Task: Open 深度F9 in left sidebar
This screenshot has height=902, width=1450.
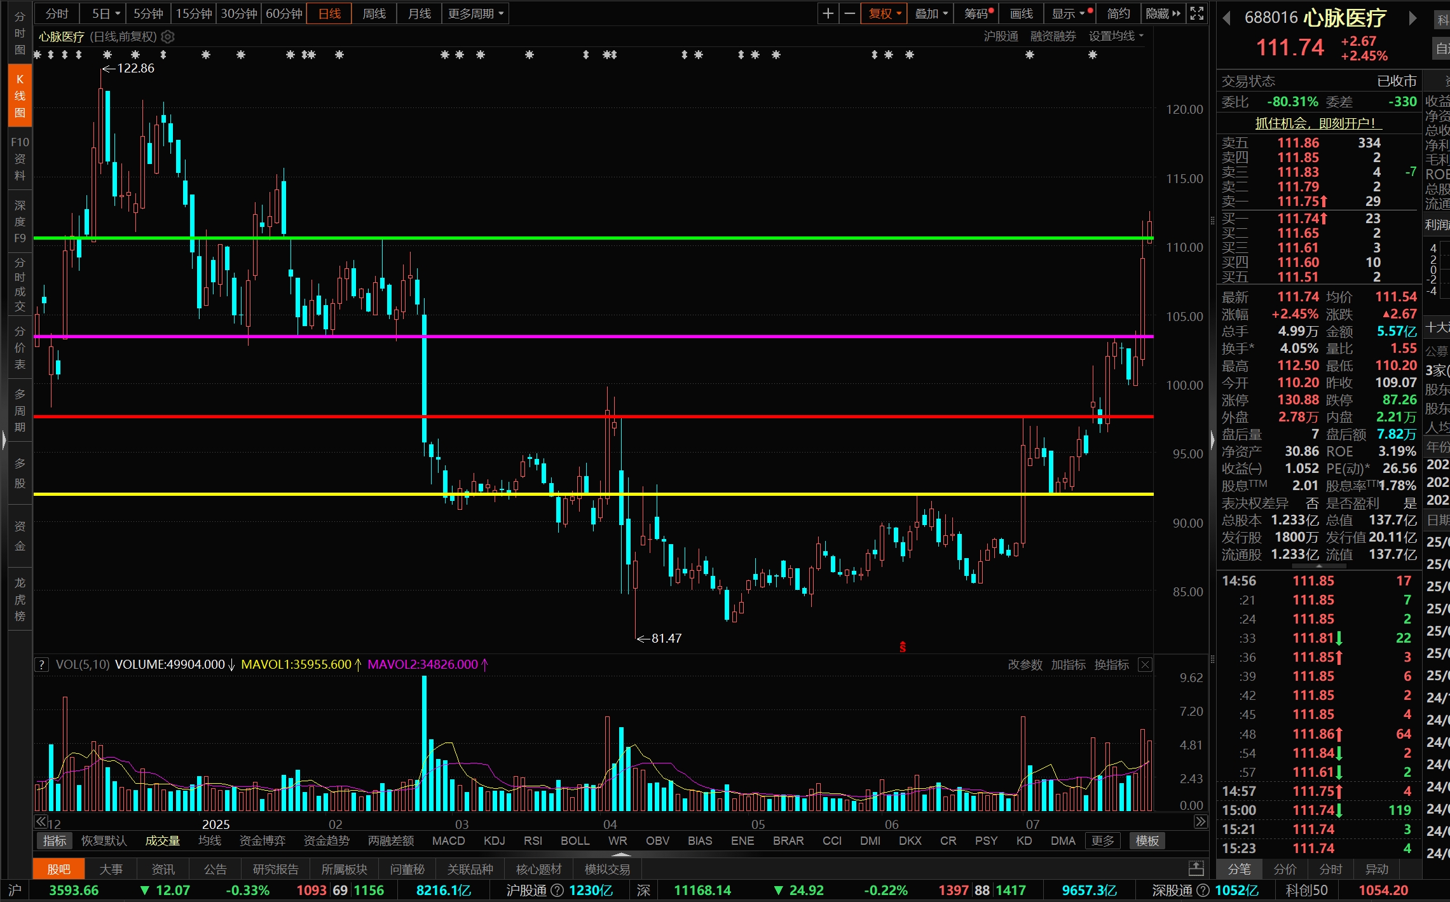Action: coord(20,221)
